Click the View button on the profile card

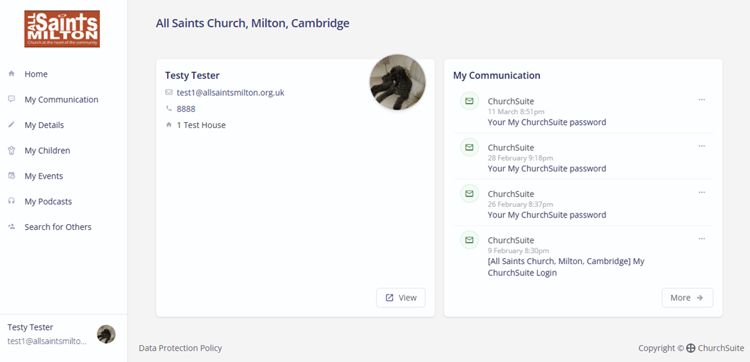[401, 298]
